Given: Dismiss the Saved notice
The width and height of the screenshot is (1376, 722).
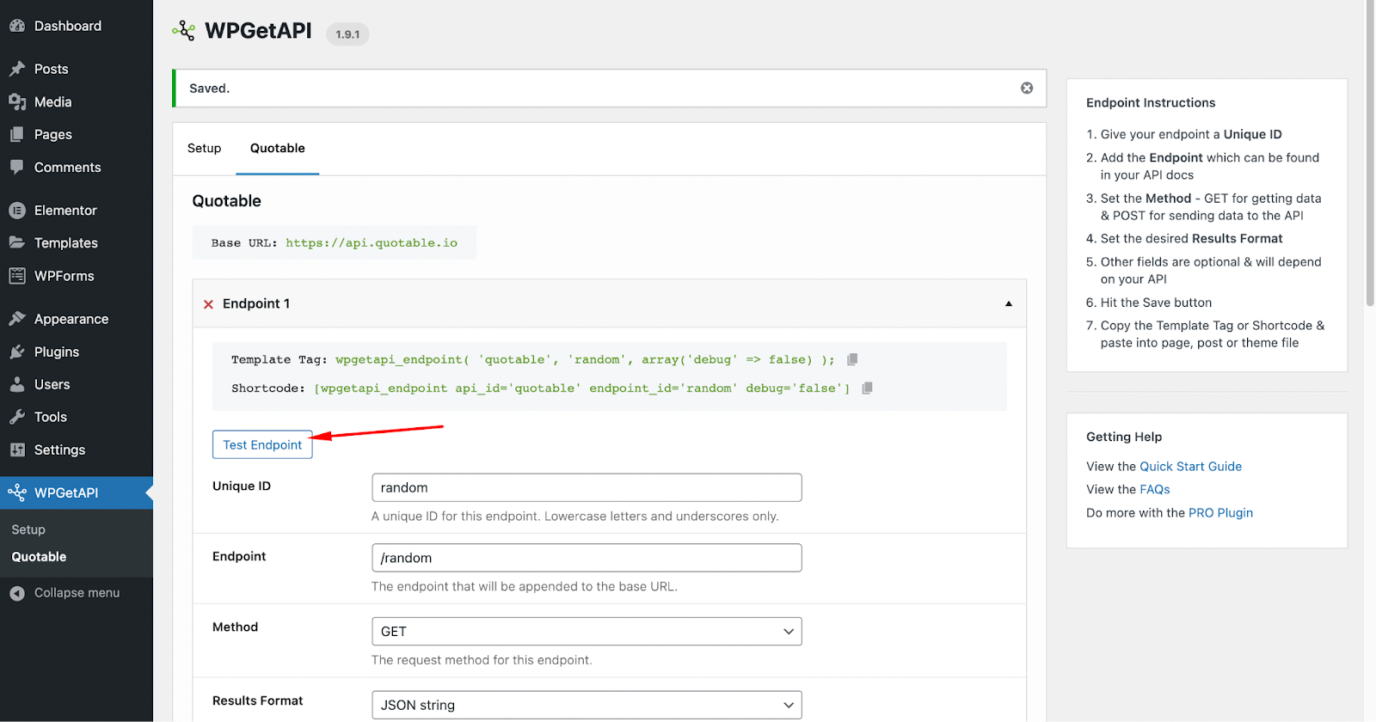Looking at the screenshot, I should click(x=1027, y=88).
